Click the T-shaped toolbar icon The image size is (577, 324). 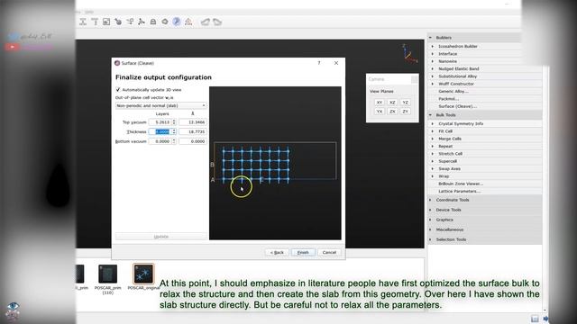pos(95,22)
